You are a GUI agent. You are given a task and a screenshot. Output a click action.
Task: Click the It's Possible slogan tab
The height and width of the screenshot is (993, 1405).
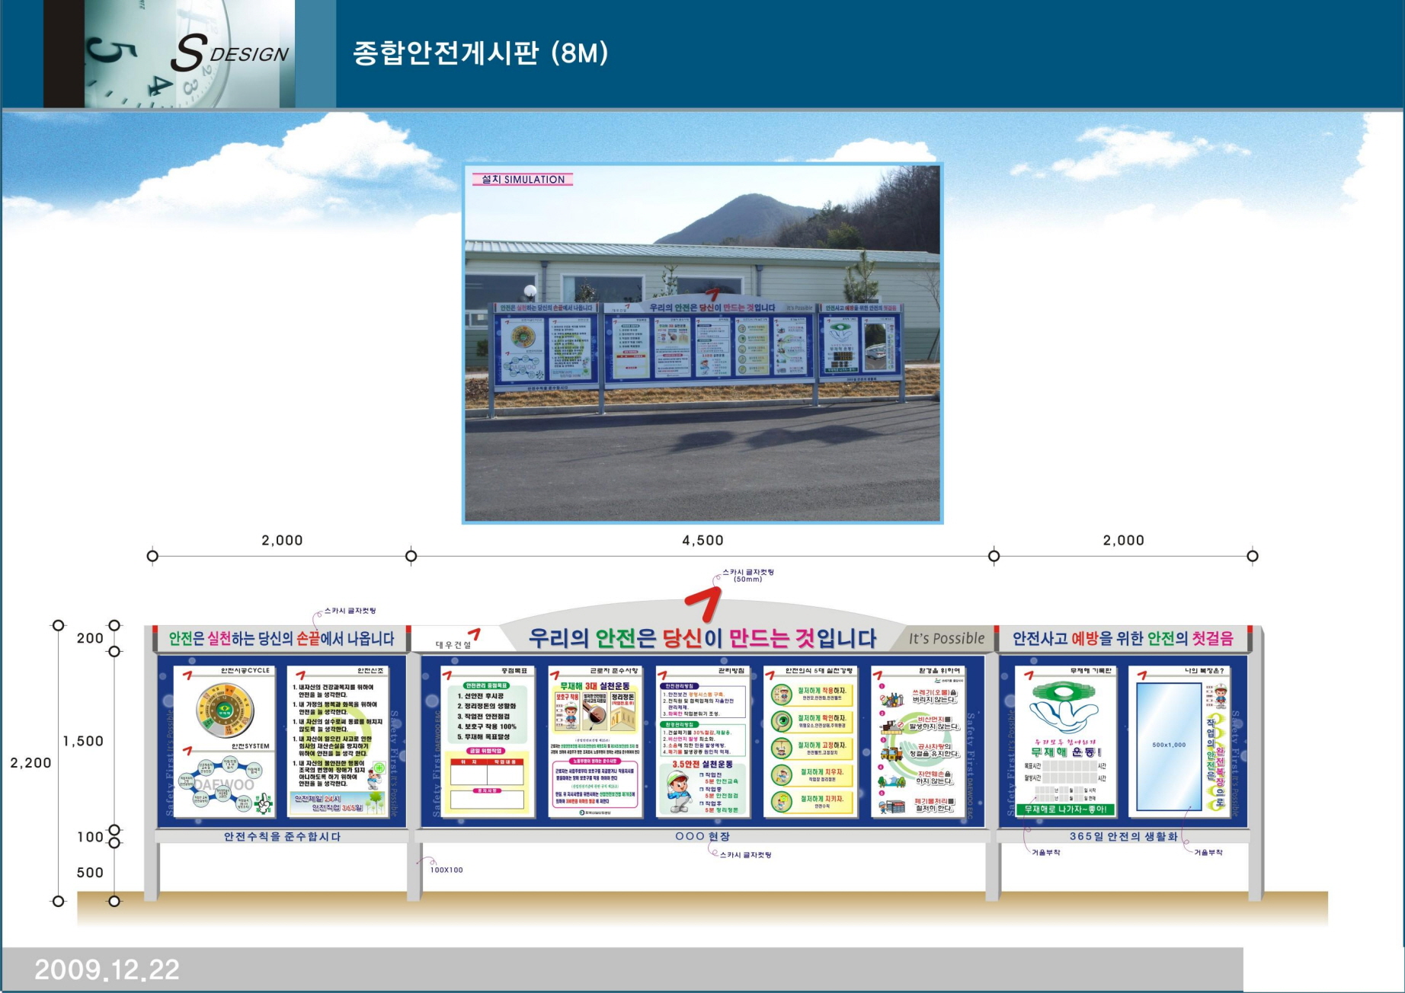tap(946, 639)
